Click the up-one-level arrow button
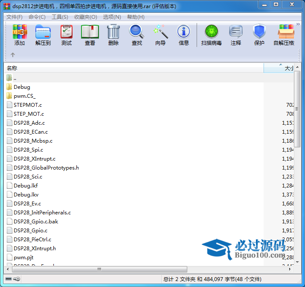Viewport: 305px width, 287px height. click(13, 55)
